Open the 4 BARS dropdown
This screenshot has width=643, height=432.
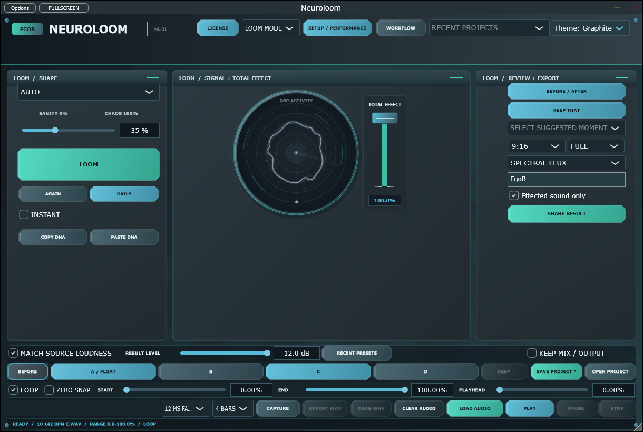pyautogui.click(x=233, y=408)
